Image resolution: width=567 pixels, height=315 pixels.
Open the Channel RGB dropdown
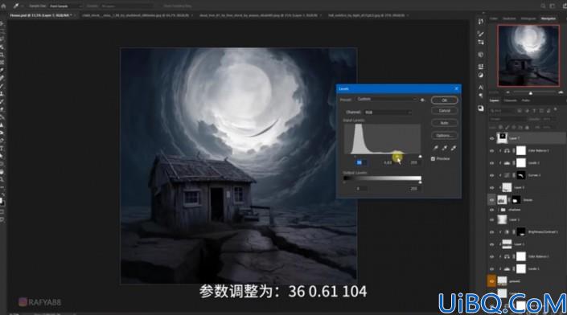[388, 112]
